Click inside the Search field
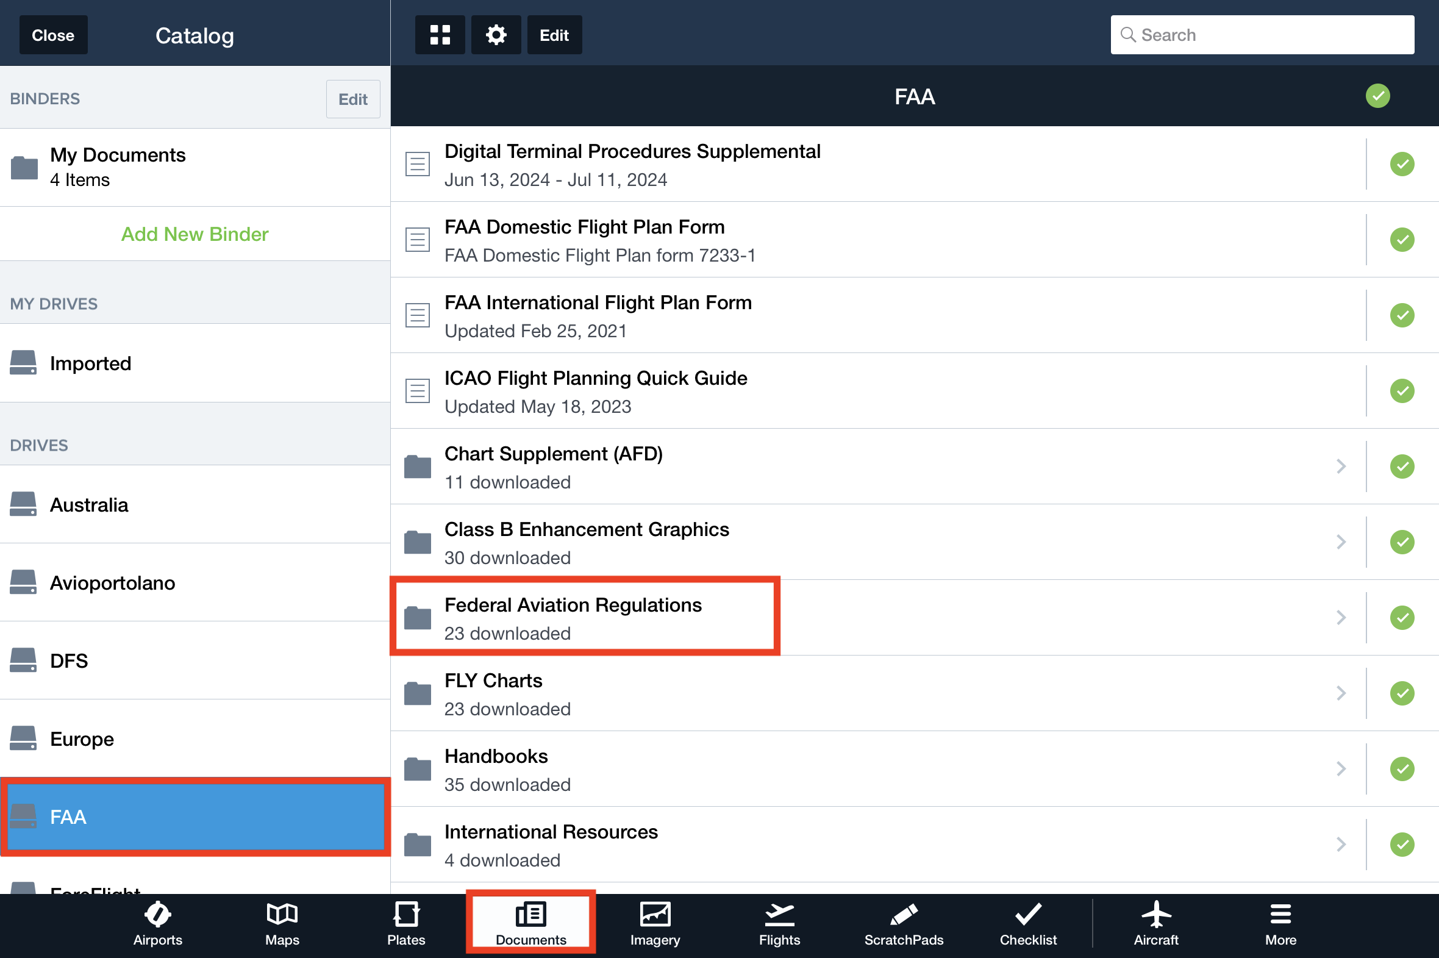The width and height of the screenshot is (1439, 958). (x=1262, y=35)
